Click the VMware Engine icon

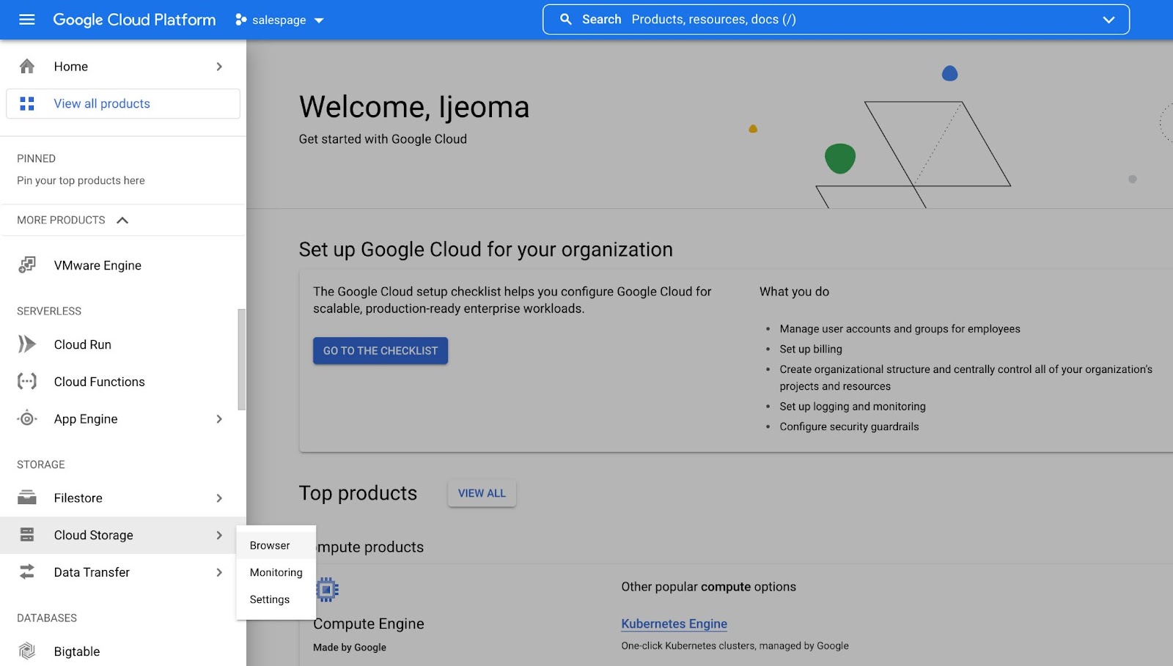pos(27,265)
